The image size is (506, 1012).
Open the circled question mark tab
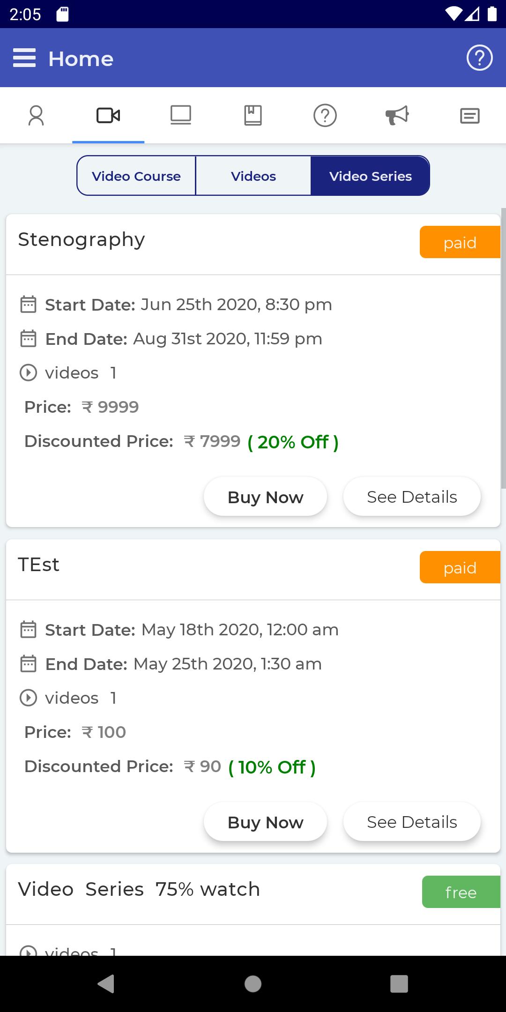coord(325,115)
